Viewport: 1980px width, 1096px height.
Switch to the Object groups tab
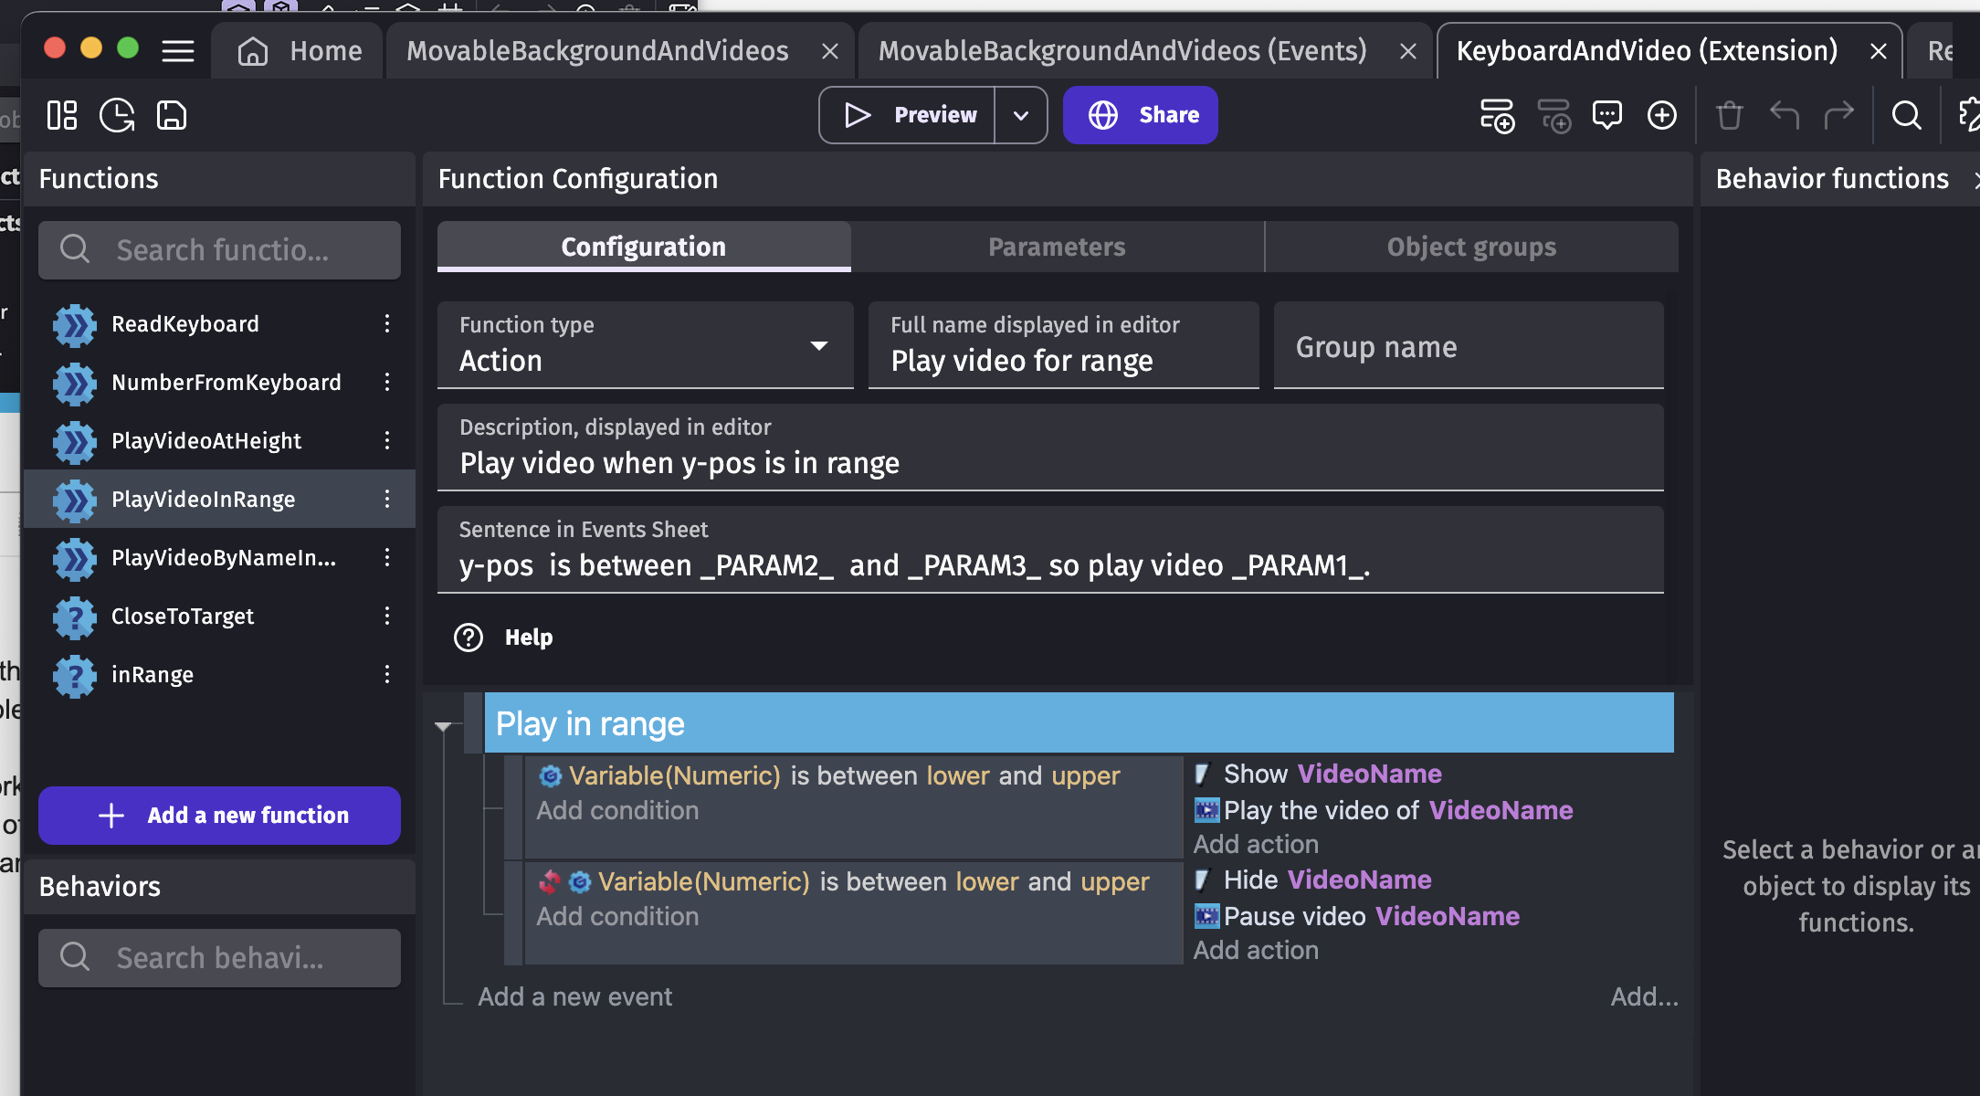(x=1471, y=247)
